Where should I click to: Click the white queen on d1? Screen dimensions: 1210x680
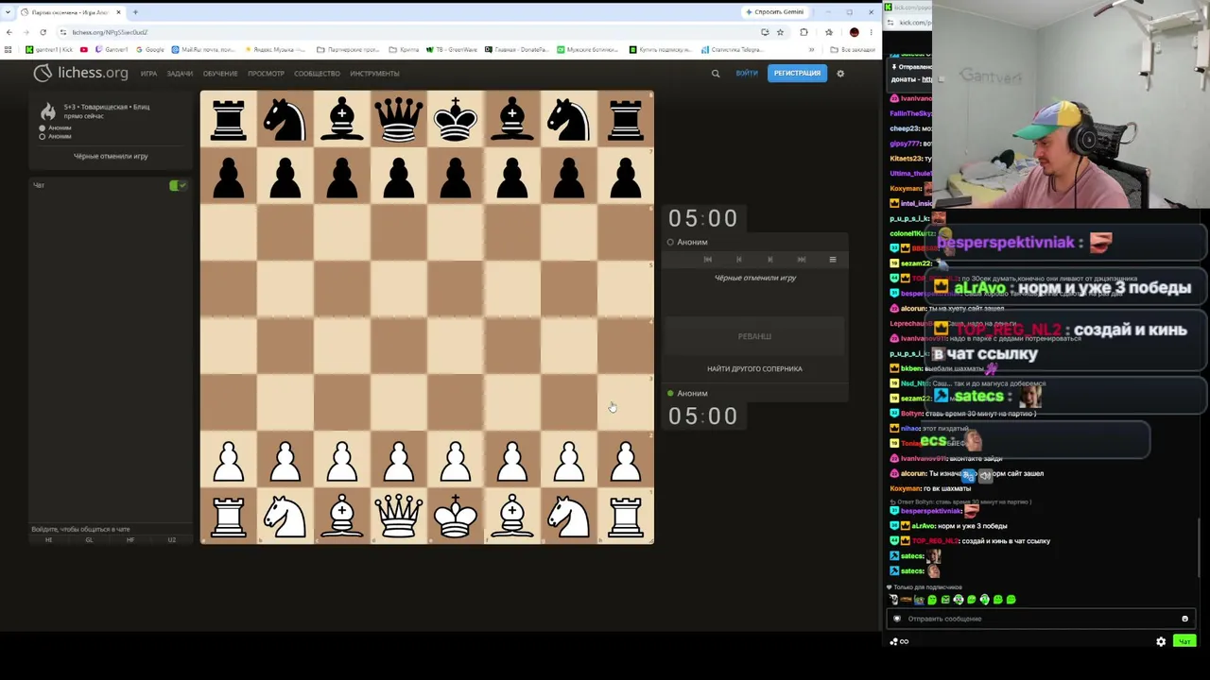coord(398,516)
